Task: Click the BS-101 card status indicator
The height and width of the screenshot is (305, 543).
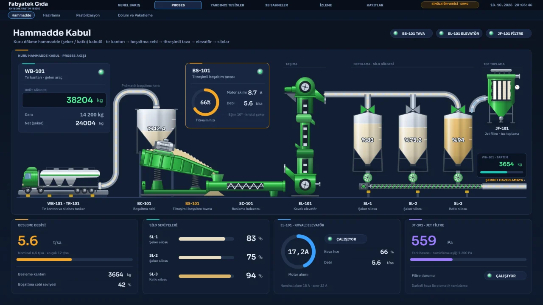Action: pos(260,72)
